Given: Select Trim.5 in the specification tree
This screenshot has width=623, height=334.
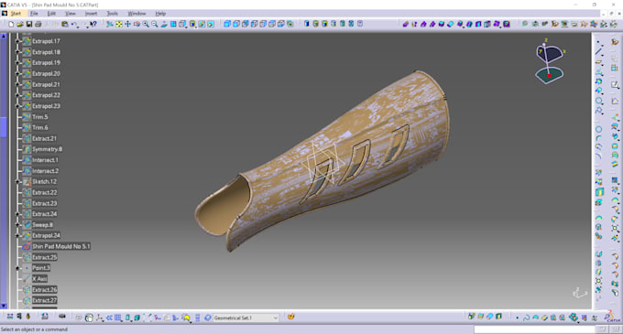Looking at the screenshot, I should (39, 116).
